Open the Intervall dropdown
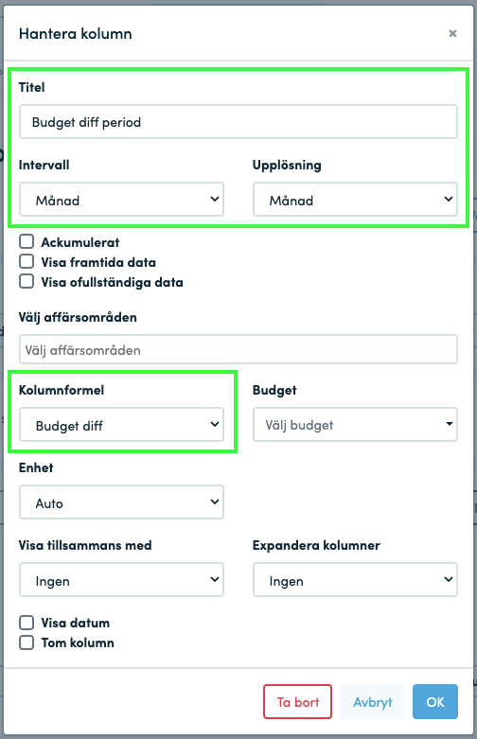Screen dimensions: 477x739 pos(121,200)
